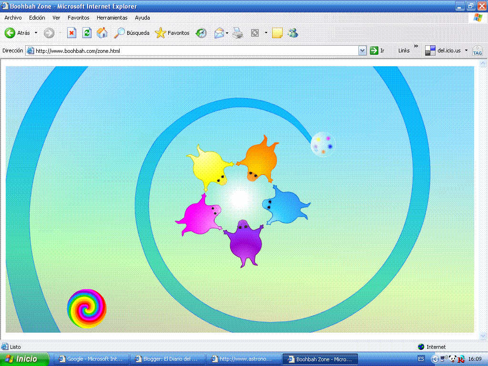Click the Dirección address label

(x=13, y=51)
